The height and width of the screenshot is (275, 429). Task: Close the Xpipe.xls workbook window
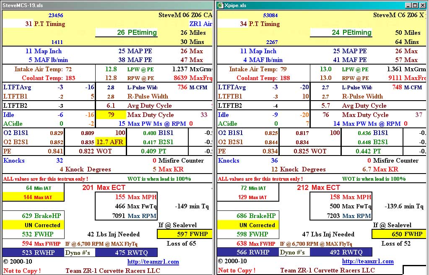click(423, 5)
